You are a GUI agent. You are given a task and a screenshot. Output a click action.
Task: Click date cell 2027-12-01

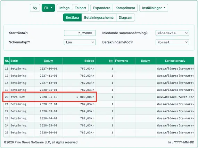click(x=49, y=83)
